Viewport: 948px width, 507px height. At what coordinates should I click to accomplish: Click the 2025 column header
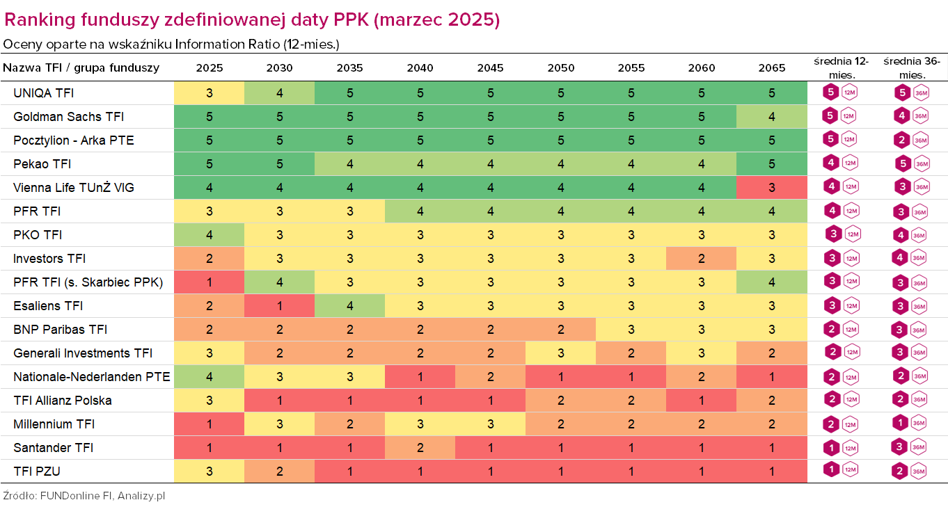point(210,67)
